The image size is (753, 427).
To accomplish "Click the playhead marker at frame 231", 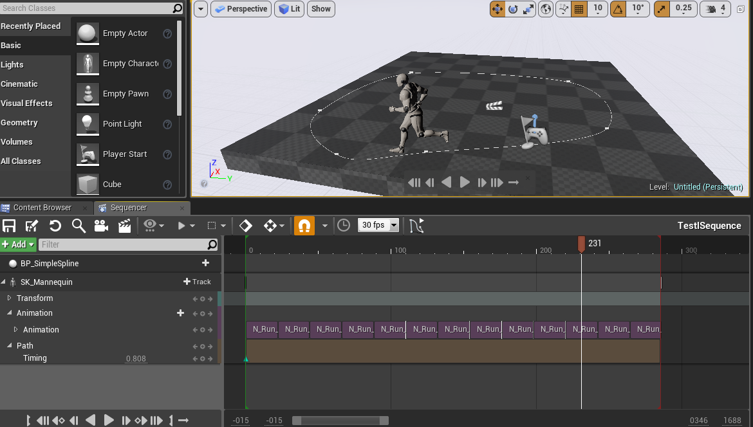I will pyautogui.click(x=582, y=244).
